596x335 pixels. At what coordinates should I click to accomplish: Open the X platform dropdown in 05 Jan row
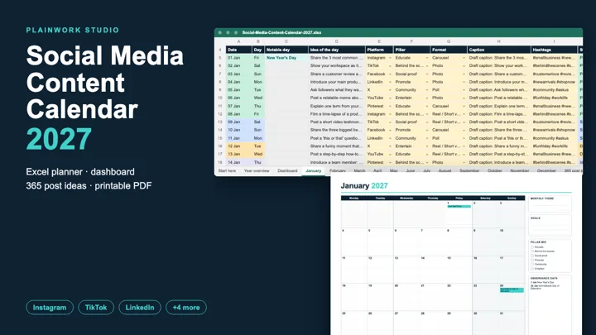(390, 90)
